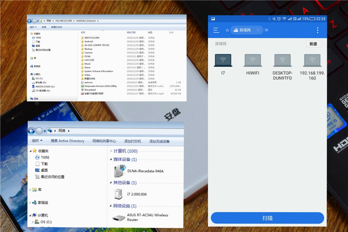Tap the 新建 button in the phone app

coord(313,44)
